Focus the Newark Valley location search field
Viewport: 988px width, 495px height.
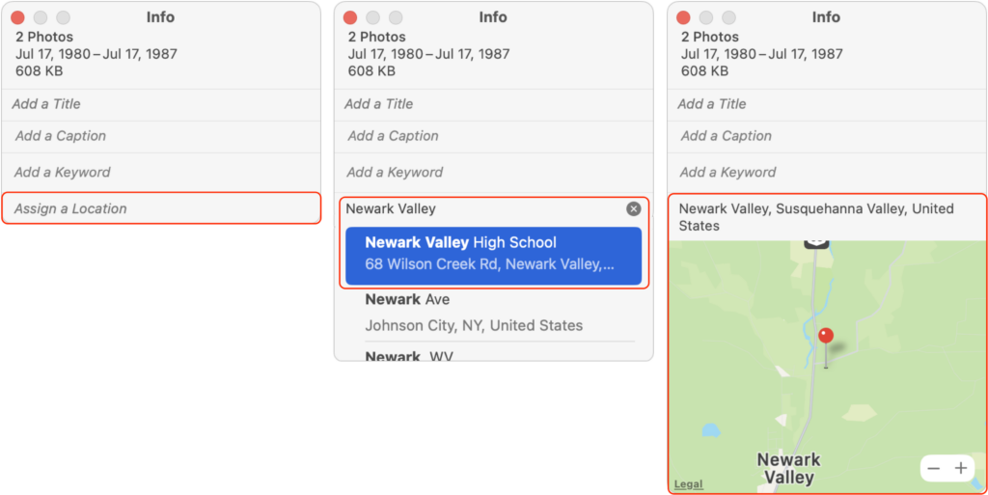click(x=482, y=209)
